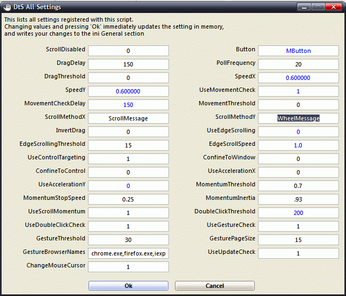Click the EdgeScrollingThreshold value box

coord(128,145)
